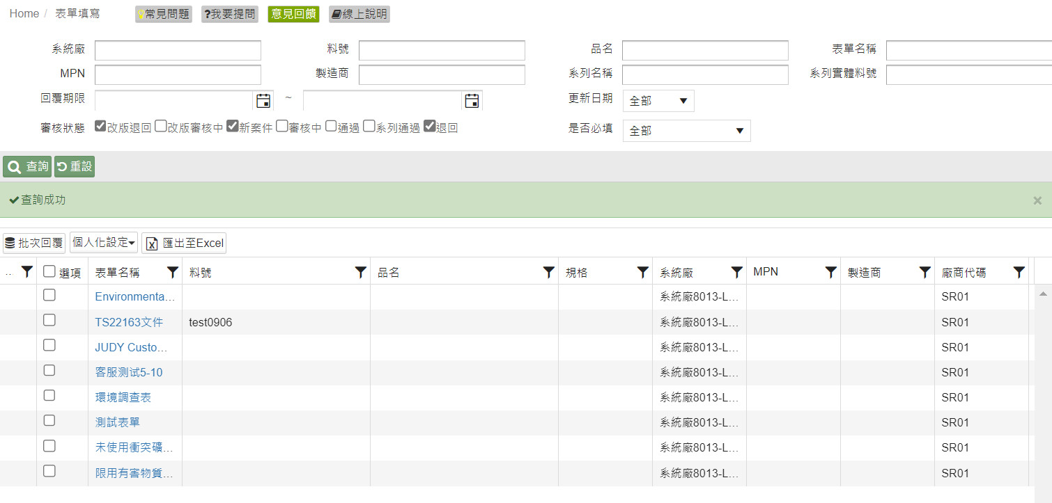Focus the 系列名稱 input field
1052x503 pixels.
point(705,75)
